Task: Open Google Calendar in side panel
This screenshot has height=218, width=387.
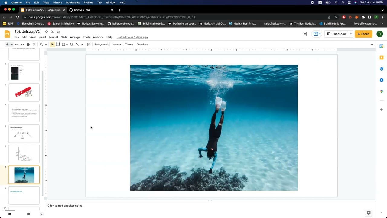Action: 382,46
